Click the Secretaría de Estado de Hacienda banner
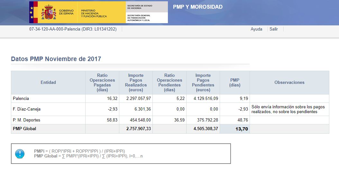339x170 pixels. (147, 7)
